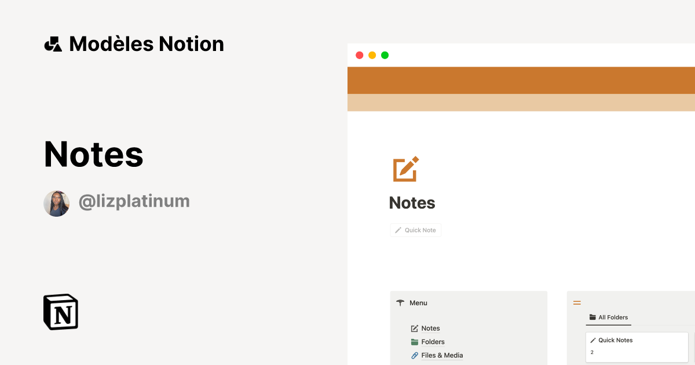Select Folders in the Menu list
The width and height of the screenshot is (695, 365).
pyautogui.click(x=433, y=341)
